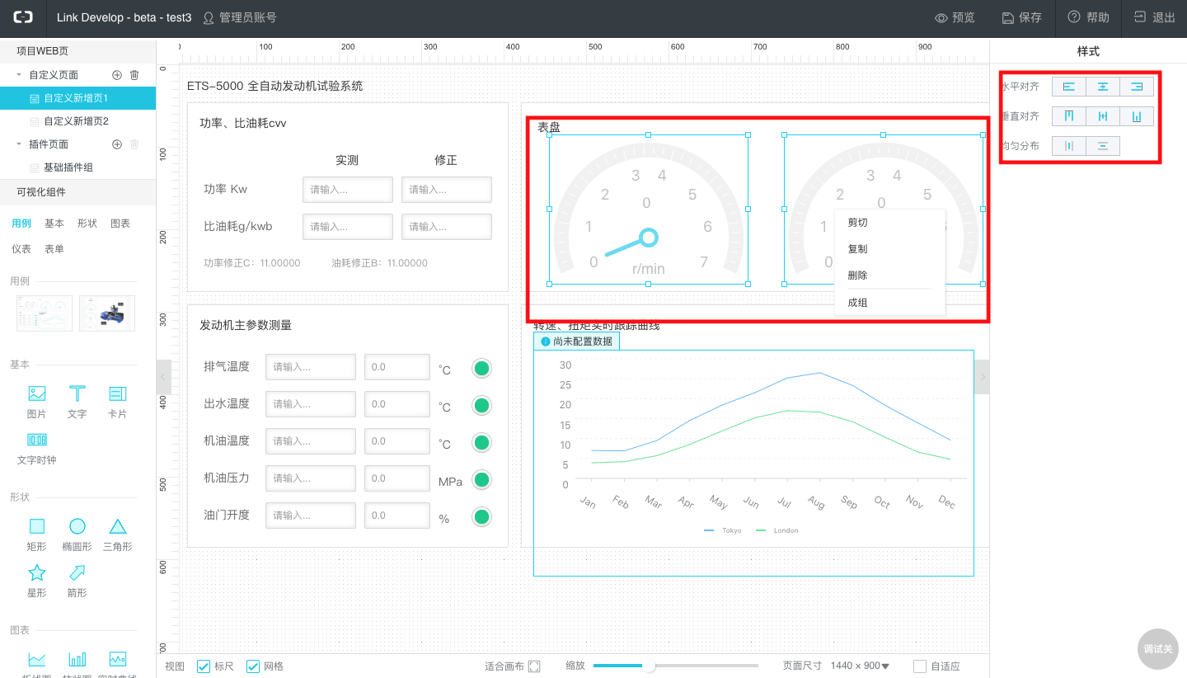Viewport: 1187px width, 678px height.
Task: Align selection to horizontal center
Action: (1103, 87)
